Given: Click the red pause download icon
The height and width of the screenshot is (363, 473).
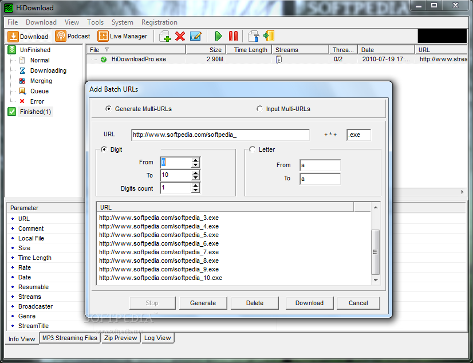Looking at the screenshot, I should 233,36.
